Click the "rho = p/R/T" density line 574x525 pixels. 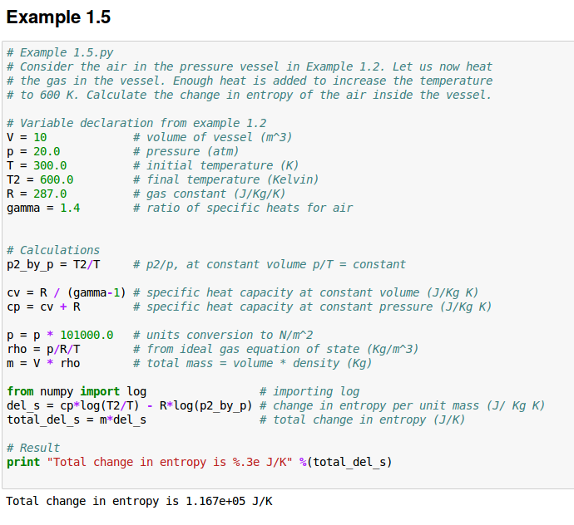click(x=43, y=349)
